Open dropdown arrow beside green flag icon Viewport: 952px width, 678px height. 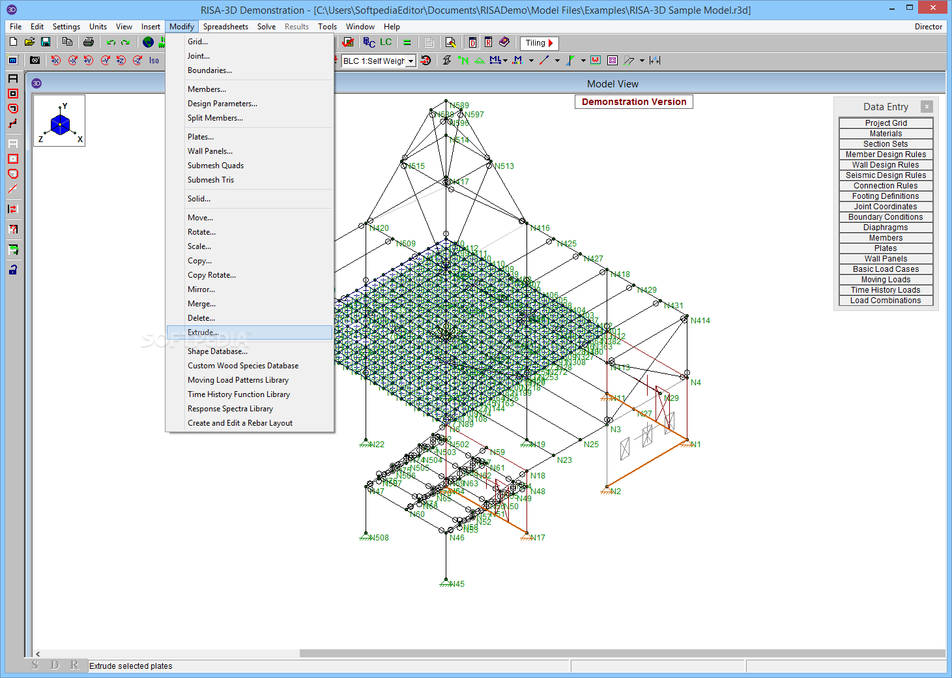(583, 61)
